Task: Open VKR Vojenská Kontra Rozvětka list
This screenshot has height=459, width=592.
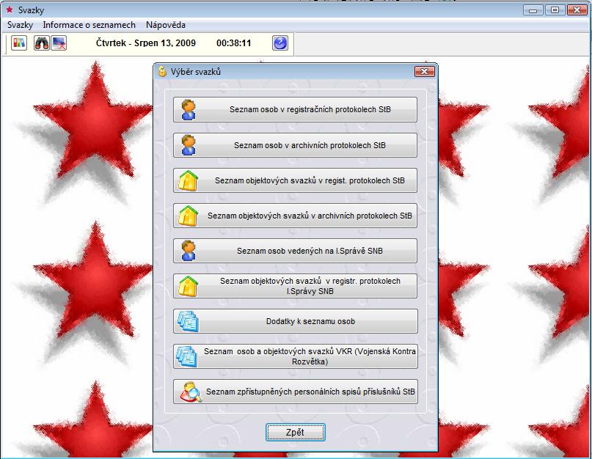Action: [x=296, y=356]
